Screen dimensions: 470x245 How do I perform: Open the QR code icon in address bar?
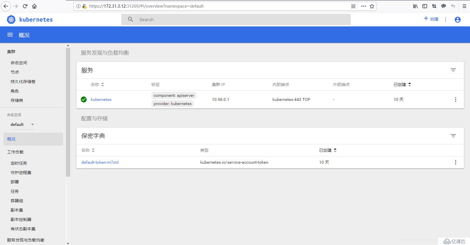[x=353, y=6]
